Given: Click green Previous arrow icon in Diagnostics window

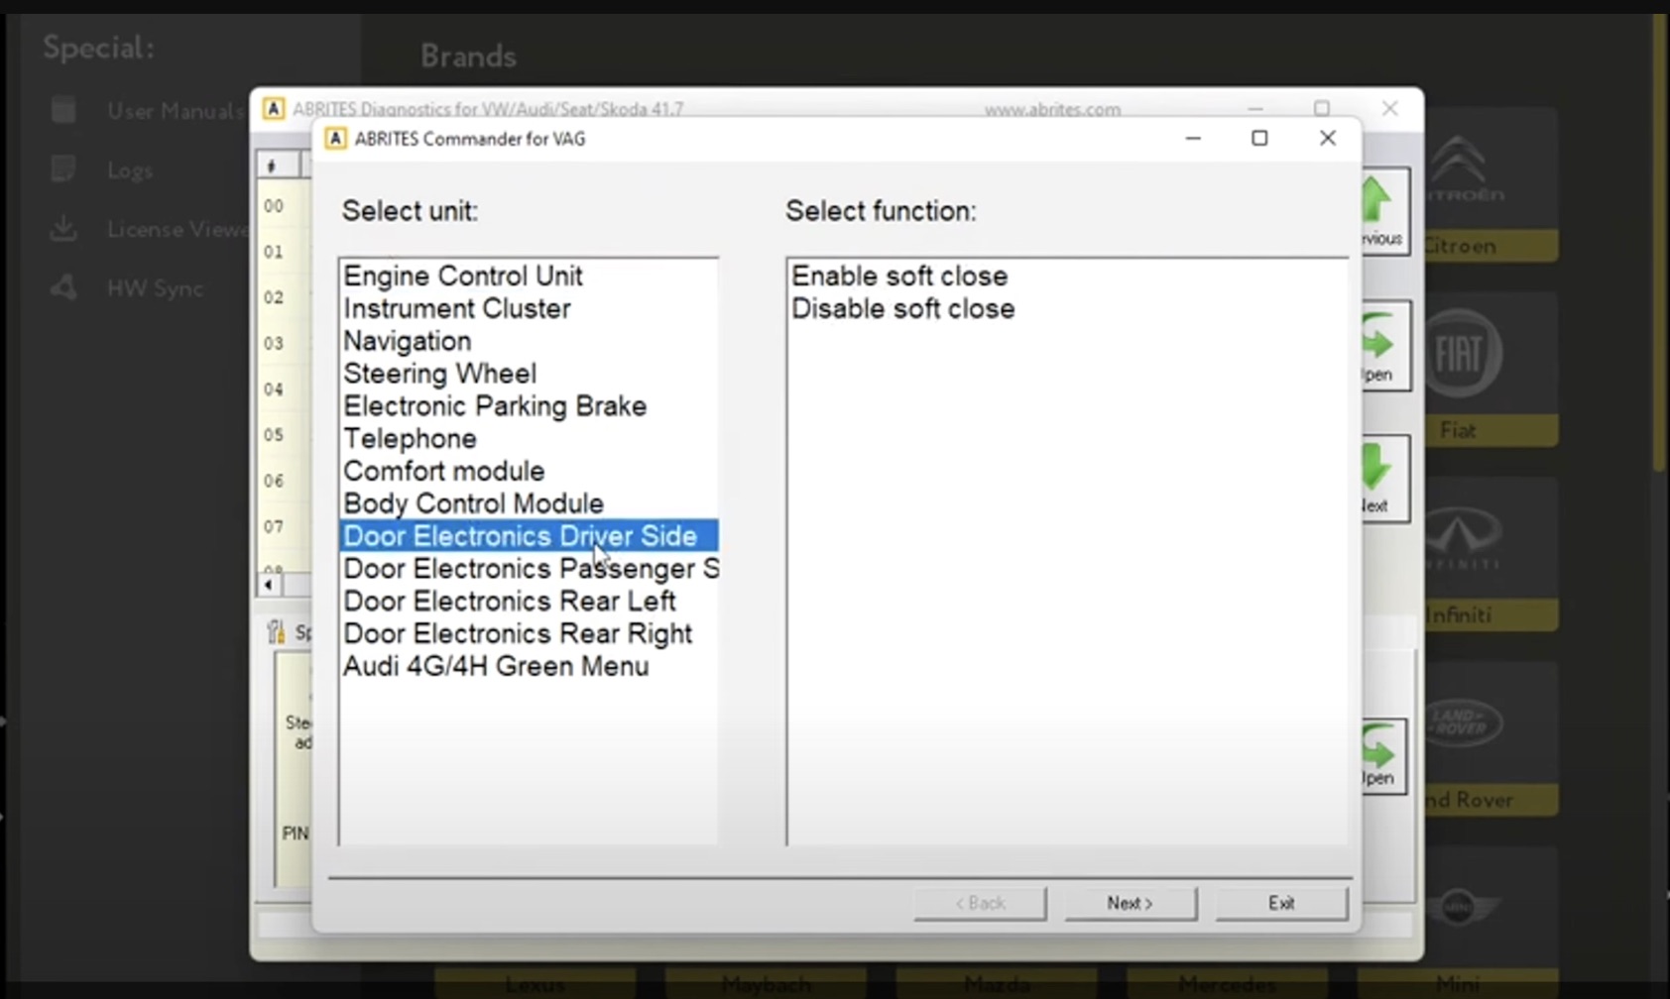Looking at the screenshot, I should (1383, 210).
